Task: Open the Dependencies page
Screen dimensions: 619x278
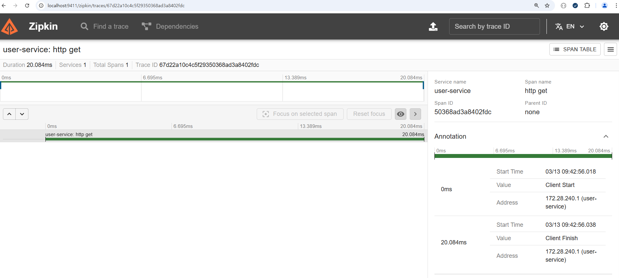Action: coord(170,26)
